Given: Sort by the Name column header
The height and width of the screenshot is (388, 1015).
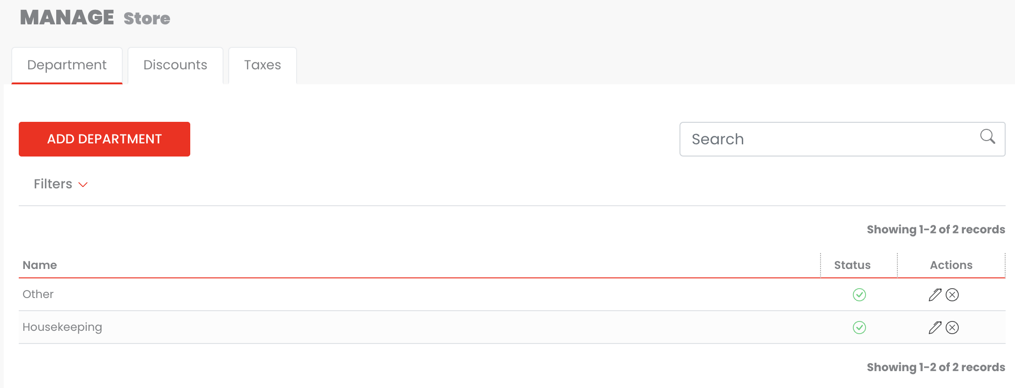Looking at the screenshot, I should [40, 265].
